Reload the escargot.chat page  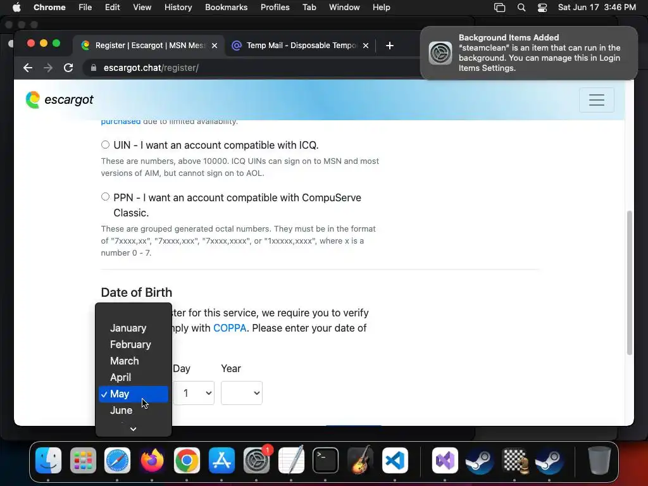[x=68, y=68]
